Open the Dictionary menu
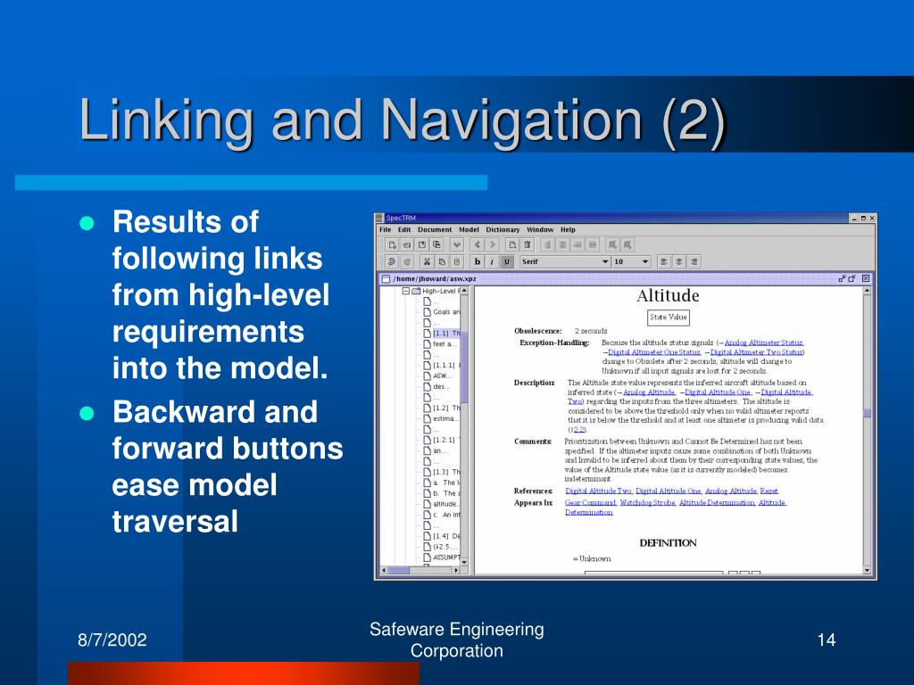The image size is (914, 685). click(503, 229)
